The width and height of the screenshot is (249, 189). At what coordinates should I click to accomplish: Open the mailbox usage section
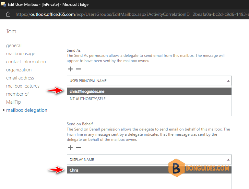pos(21,54)
